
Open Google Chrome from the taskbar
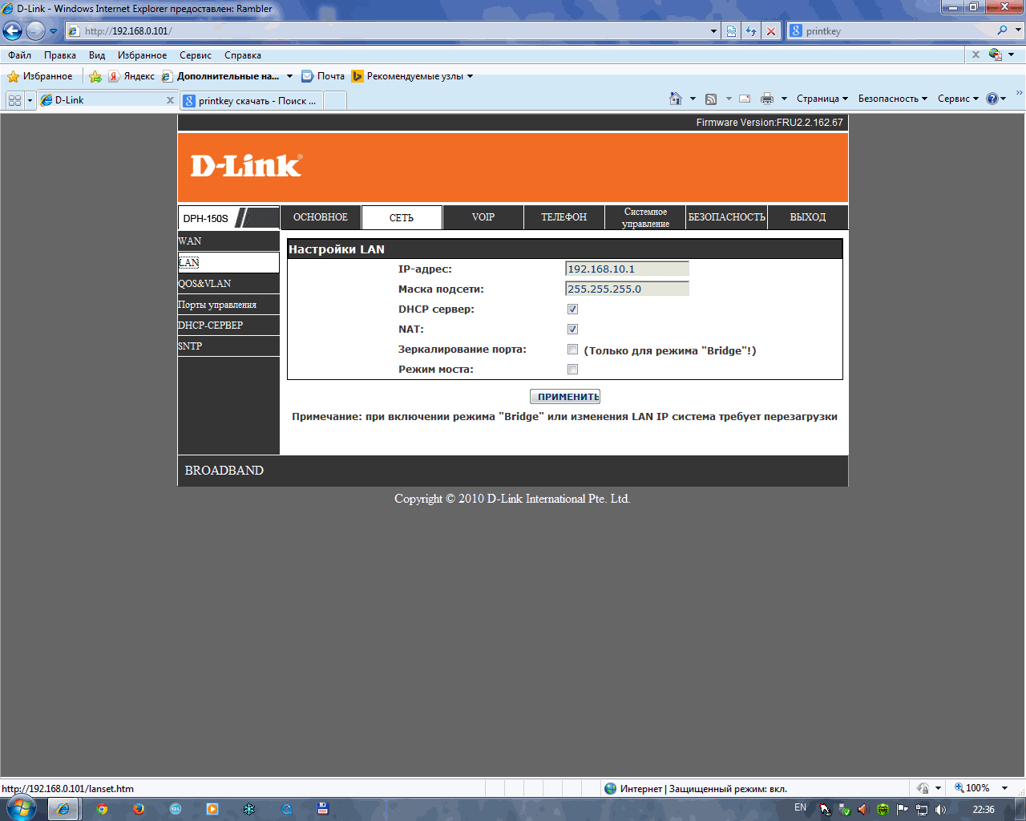(102, 809)
